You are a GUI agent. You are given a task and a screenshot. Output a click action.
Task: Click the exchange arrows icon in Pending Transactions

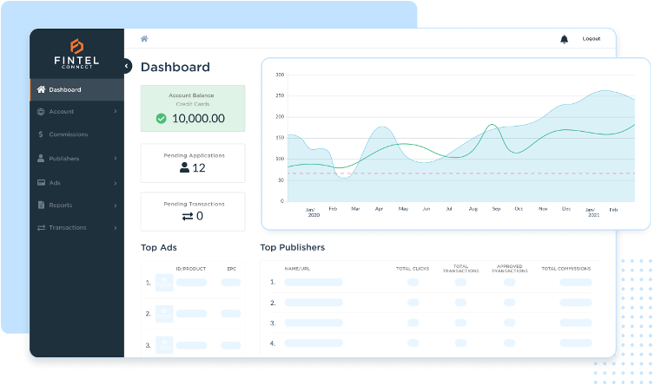pyautogui.click(x=188, y=216)
